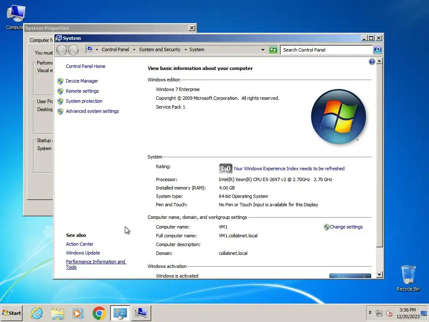Image resolution: width=429 pixels, height=322 pixels.
Task: Click the computer icon in the address bar
Action: (90, 49)
